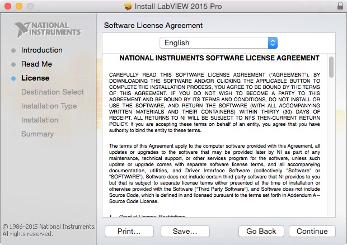Click the paragraph starting CAREFULLY READ THIS
Viewport: 347px width, 245px height.
tap(214, 102)
